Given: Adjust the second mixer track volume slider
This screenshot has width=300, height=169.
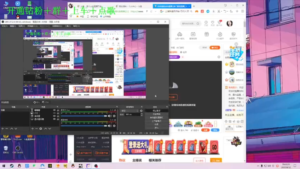Looking at the screenshot, I should point(84,126).
